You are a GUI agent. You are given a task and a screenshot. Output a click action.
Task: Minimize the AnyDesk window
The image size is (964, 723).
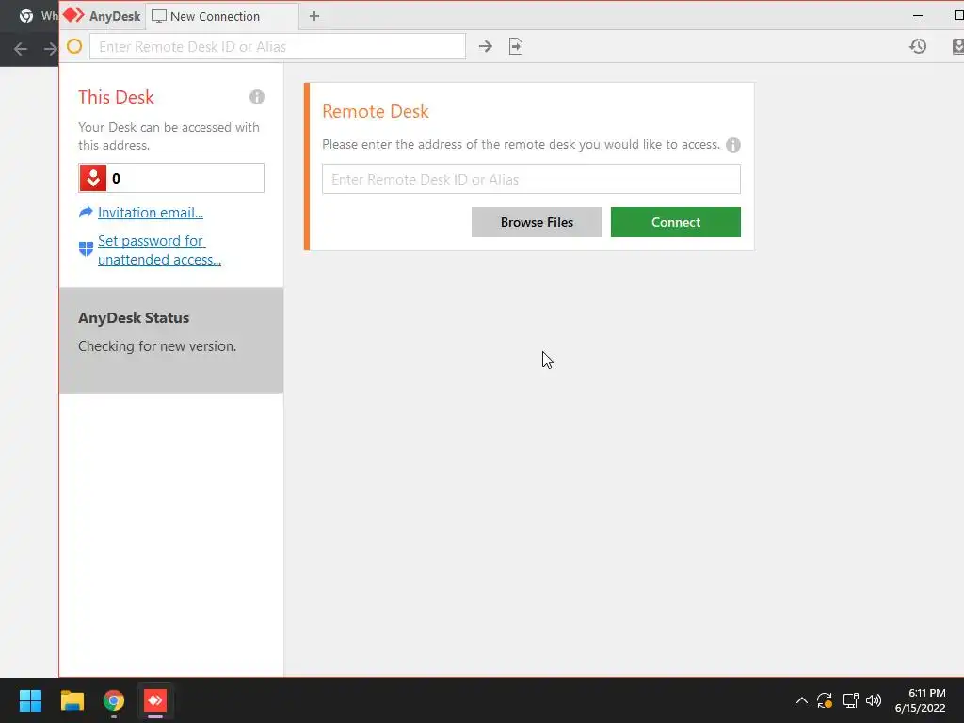(918, 16)
